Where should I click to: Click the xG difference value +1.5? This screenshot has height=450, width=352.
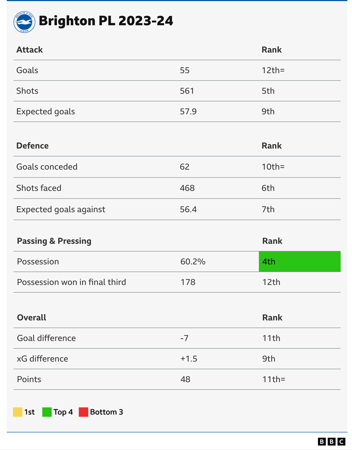tap(189, 359)
